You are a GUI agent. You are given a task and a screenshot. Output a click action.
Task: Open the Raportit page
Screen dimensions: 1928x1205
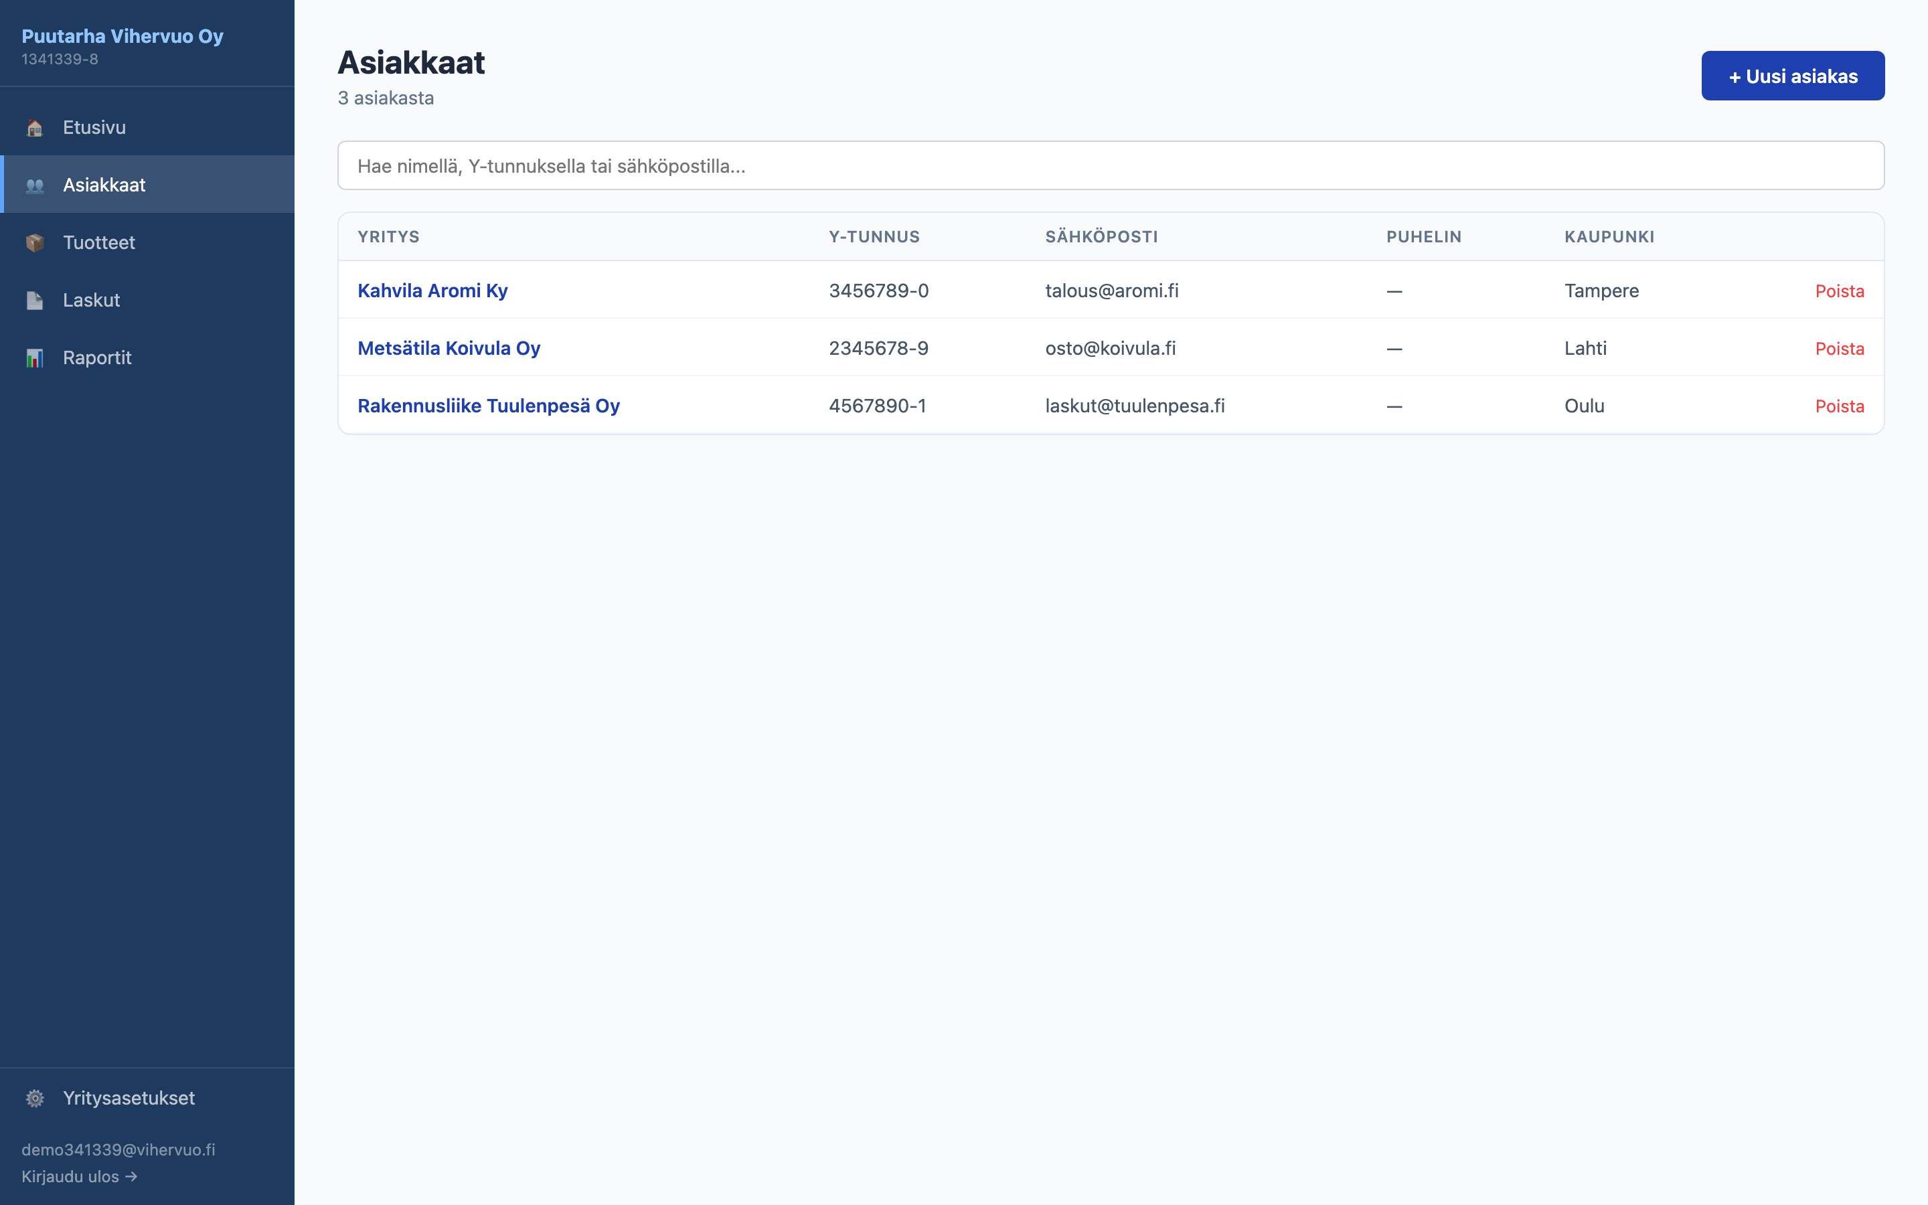point(147,358)
